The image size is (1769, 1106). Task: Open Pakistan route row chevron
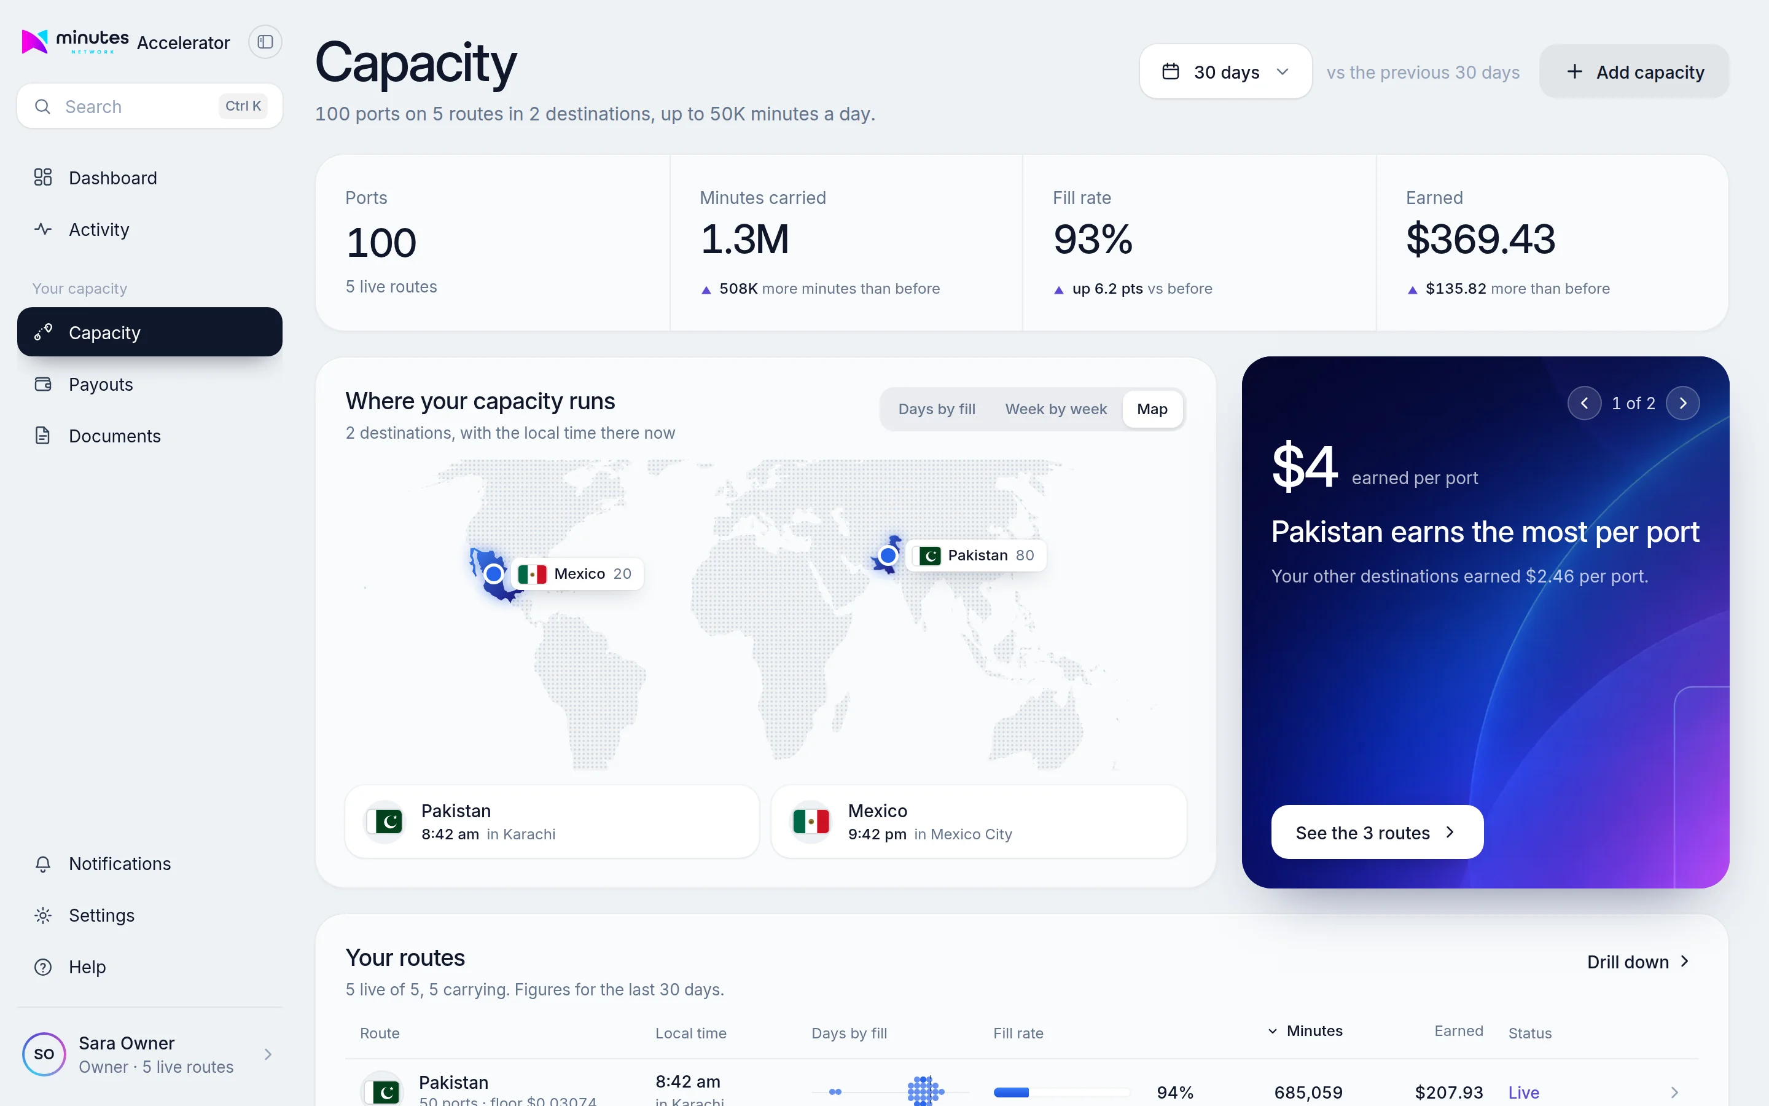[x=1674, y=1092]
